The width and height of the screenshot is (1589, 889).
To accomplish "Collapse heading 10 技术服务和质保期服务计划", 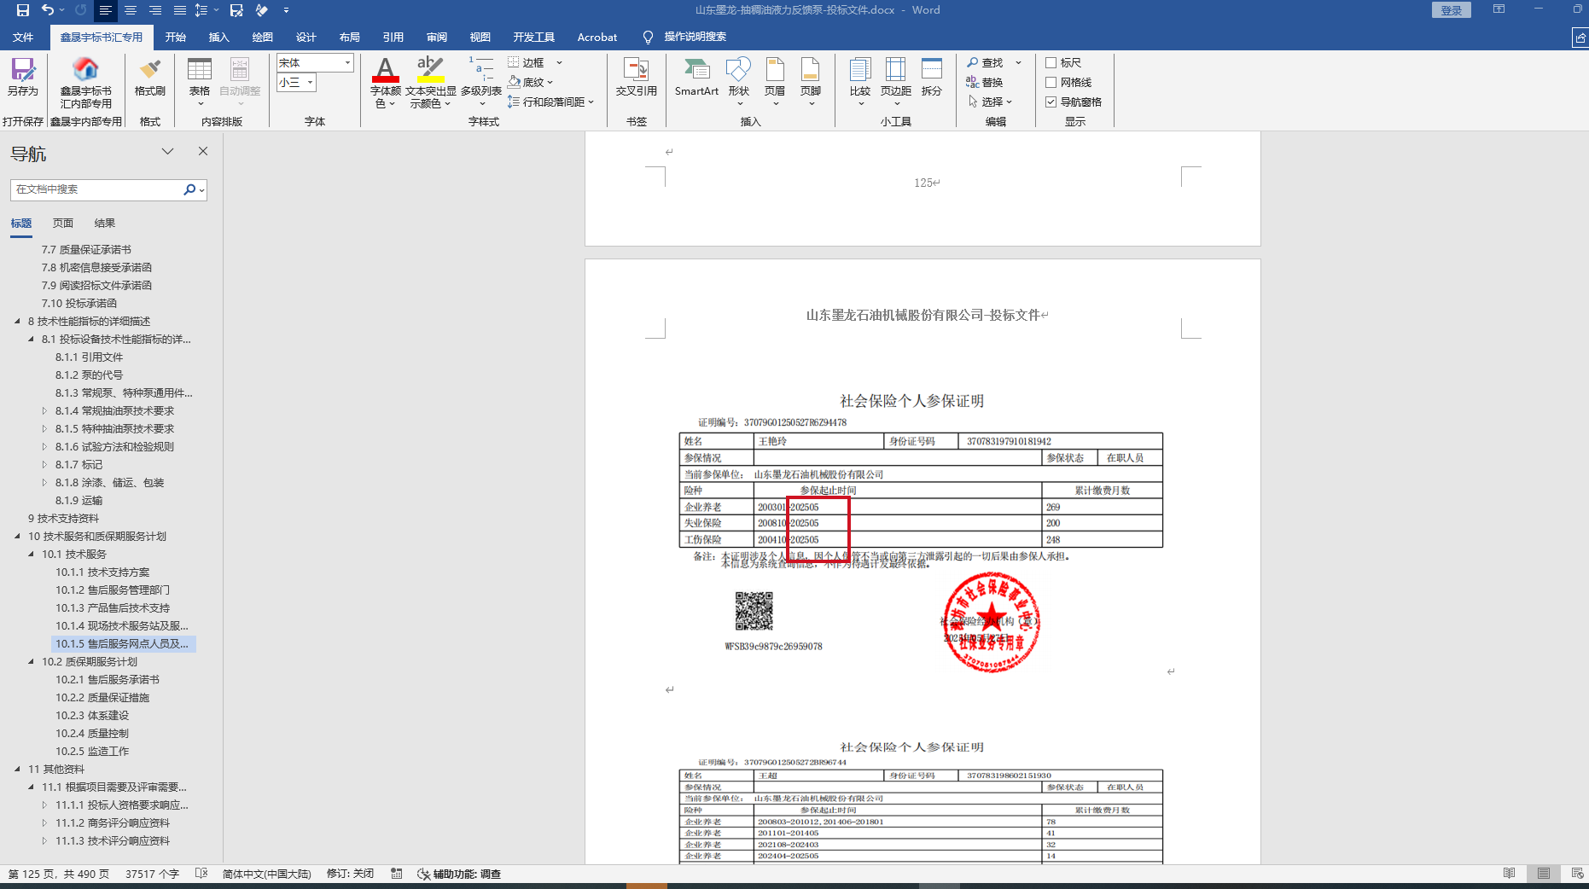I will click(x=17, y=537).
